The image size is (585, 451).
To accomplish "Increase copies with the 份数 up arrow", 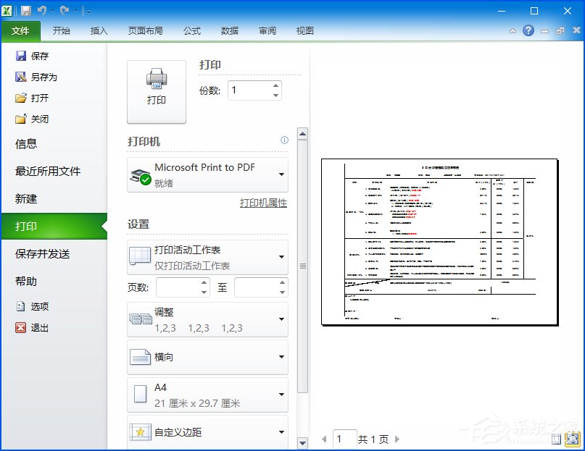I will (x=275, y=86).
